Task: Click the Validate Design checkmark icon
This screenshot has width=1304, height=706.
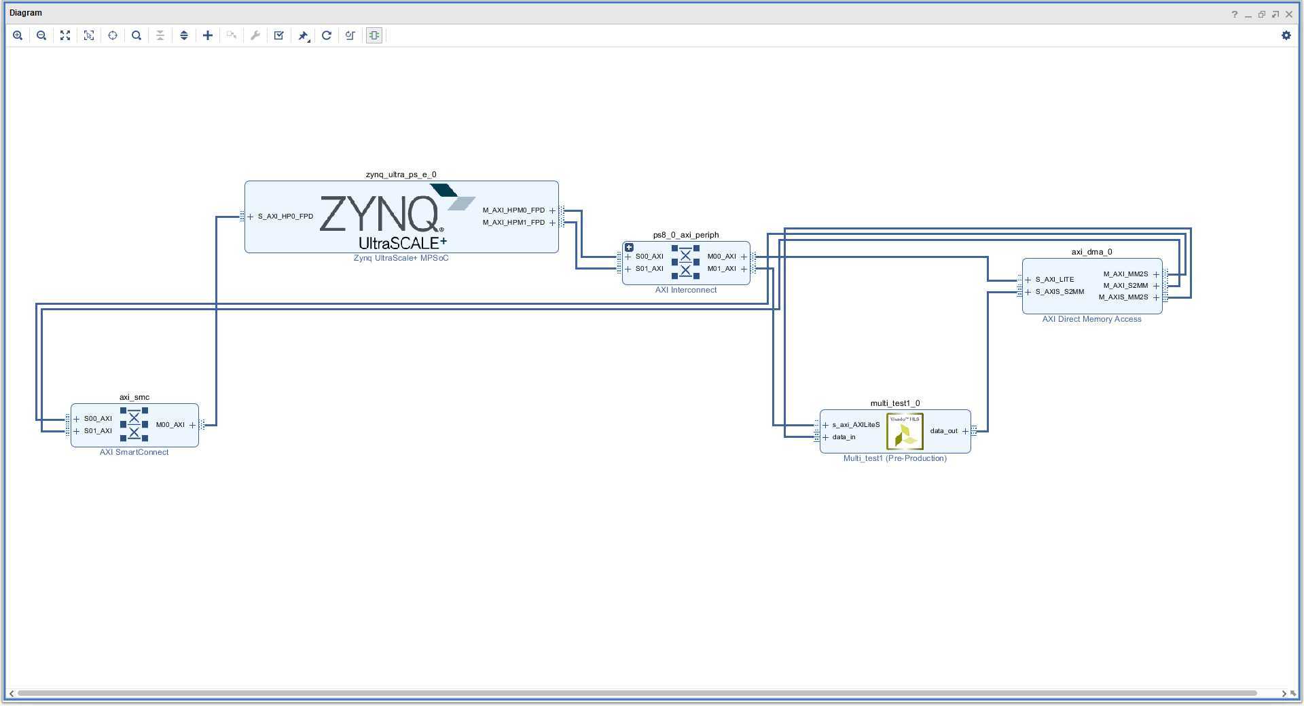Action: point(279,35)
